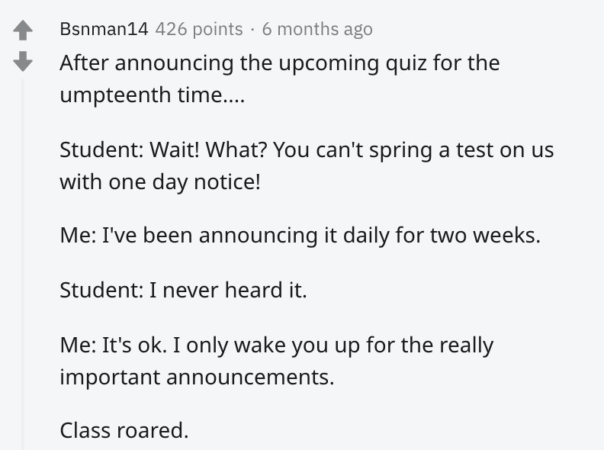Click the 426 points score
This screenshot has height=450, width=604.
point(199,29)
